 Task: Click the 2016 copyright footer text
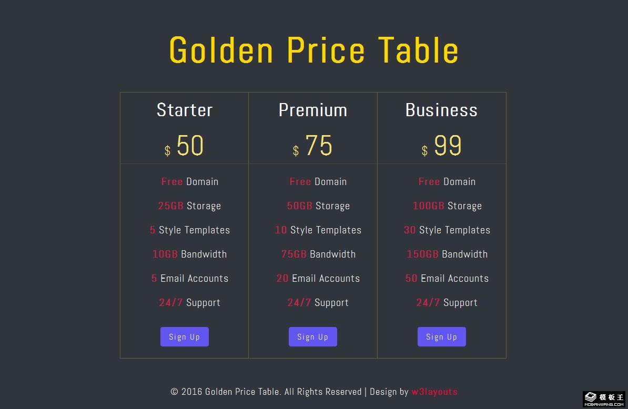click(266, 392)
